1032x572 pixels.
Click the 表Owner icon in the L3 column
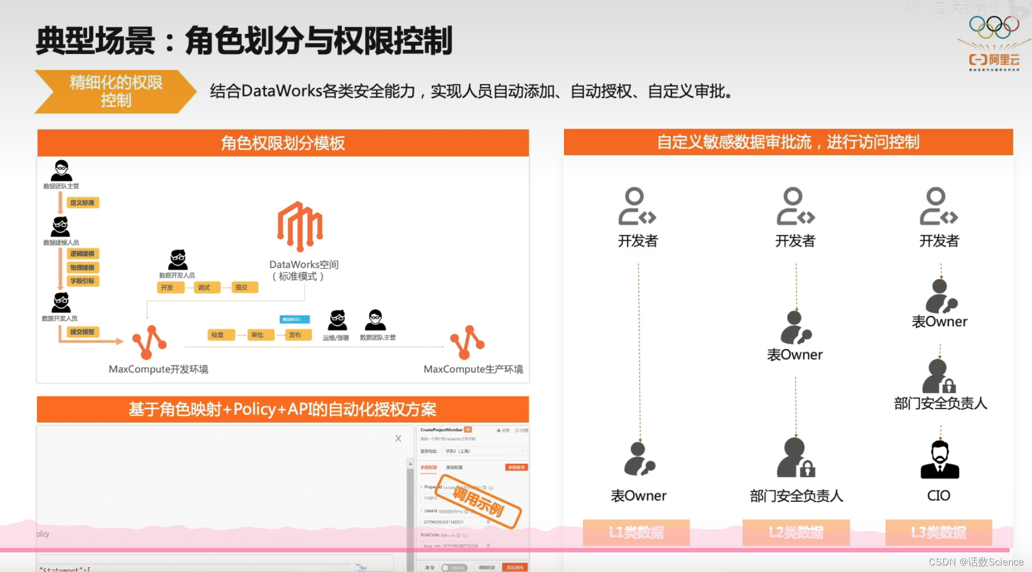click(941, 296)
